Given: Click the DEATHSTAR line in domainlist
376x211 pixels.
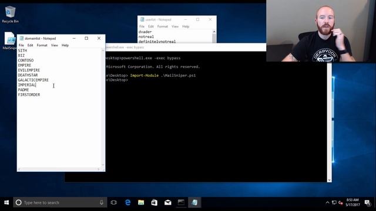Looking at the screenshot, I should [x=28, y=75].
